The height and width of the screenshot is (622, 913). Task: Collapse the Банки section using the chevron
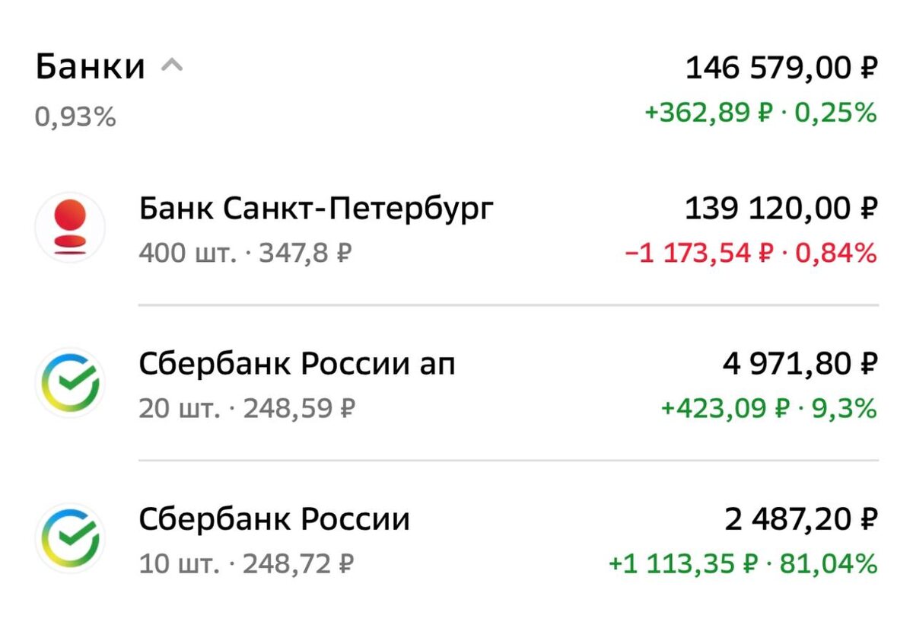pyautogui.click(x=173, y=65)
